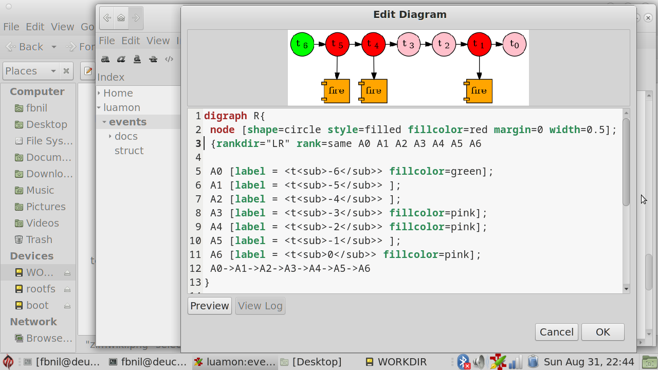Click the Preview button

(209, 306)
